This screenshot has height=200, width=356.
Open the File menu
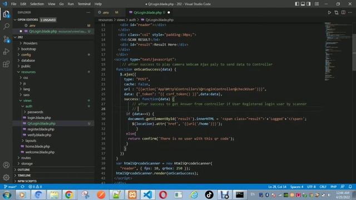tap(13, 4)
